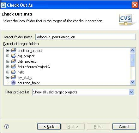Click the another_project C folder icon
Screen dimensions: 139x133
(14, 50)
